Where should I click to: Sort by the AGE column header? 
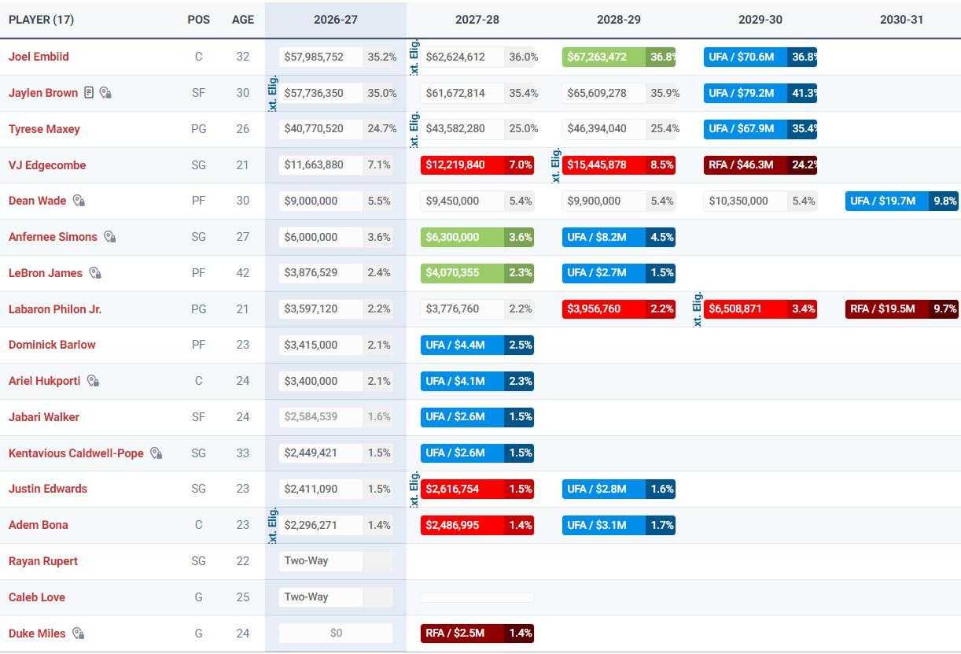pyautogui.click(x=243, y=20)
